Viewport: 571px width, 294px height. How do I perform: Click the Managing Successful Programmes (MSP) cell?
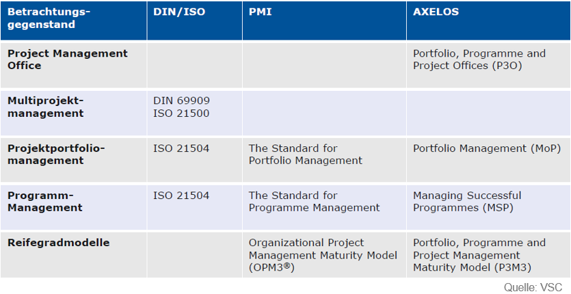point(466,202)
